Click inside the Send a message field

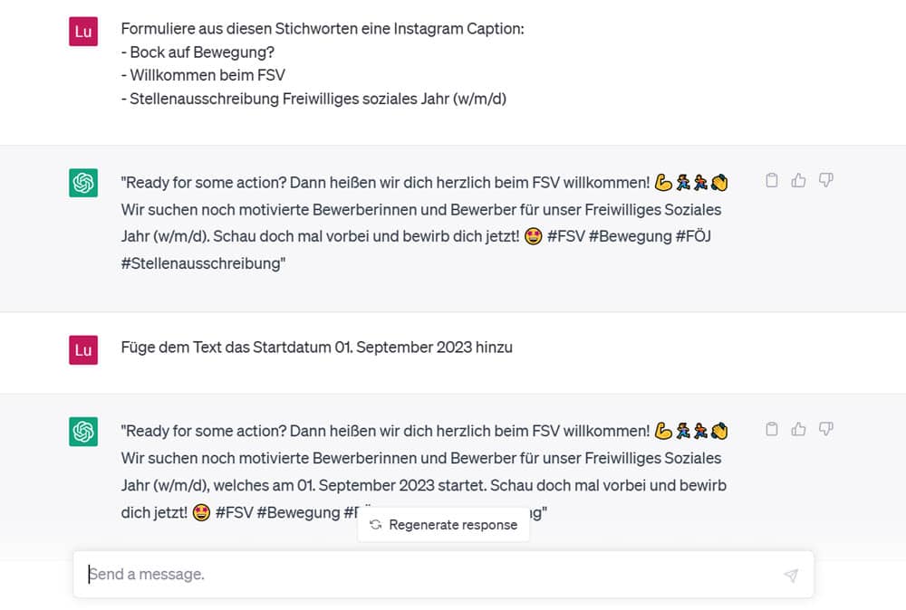pyautogui.click(x=272, y=574)
